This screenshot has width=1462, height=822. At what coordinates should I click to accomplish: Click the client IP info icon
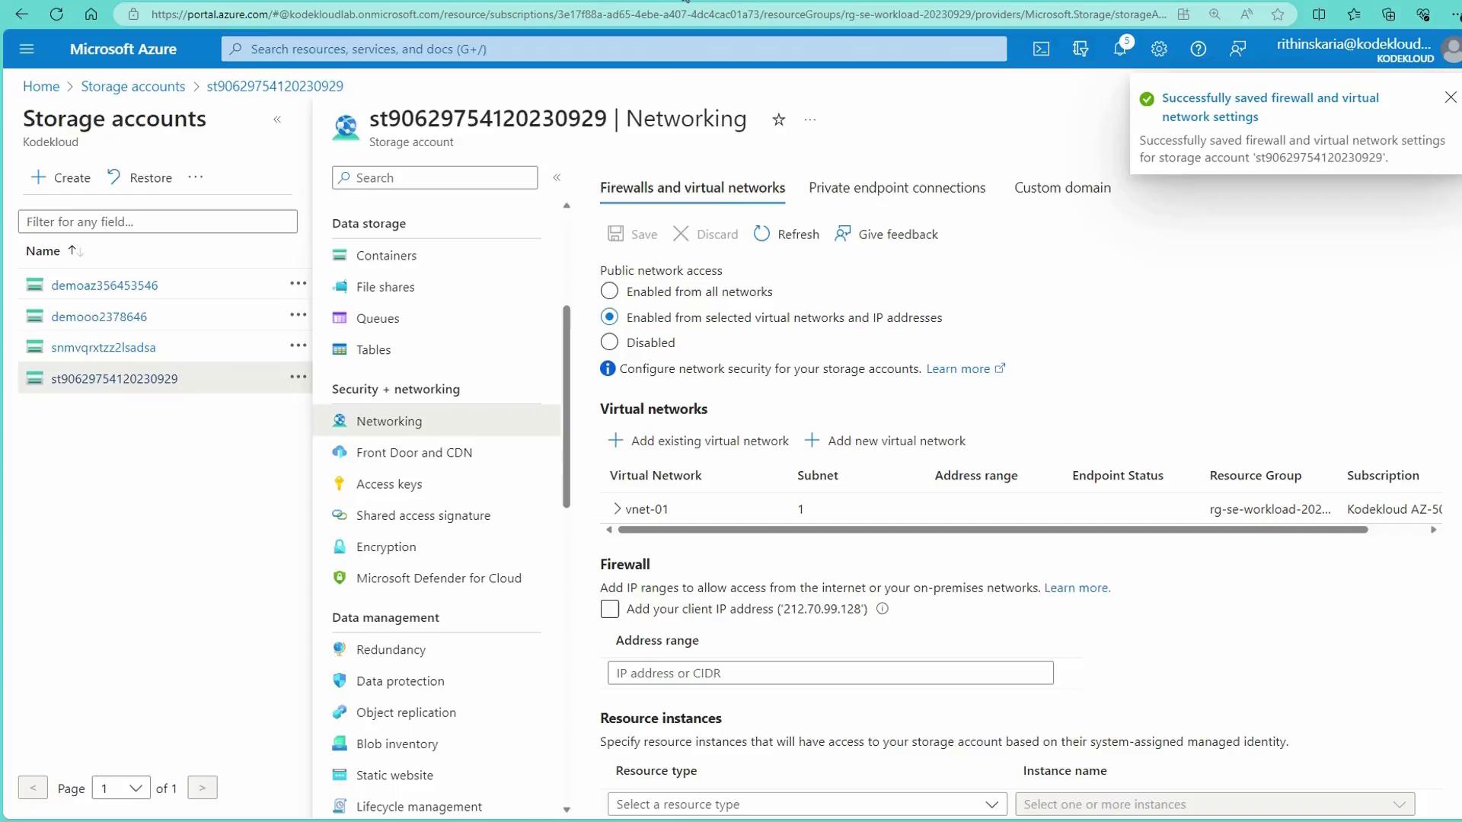[x=883, y=609]
